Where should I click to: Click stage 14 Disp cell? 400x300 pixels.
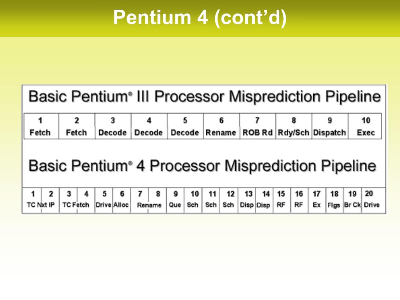tap(264, 200)
